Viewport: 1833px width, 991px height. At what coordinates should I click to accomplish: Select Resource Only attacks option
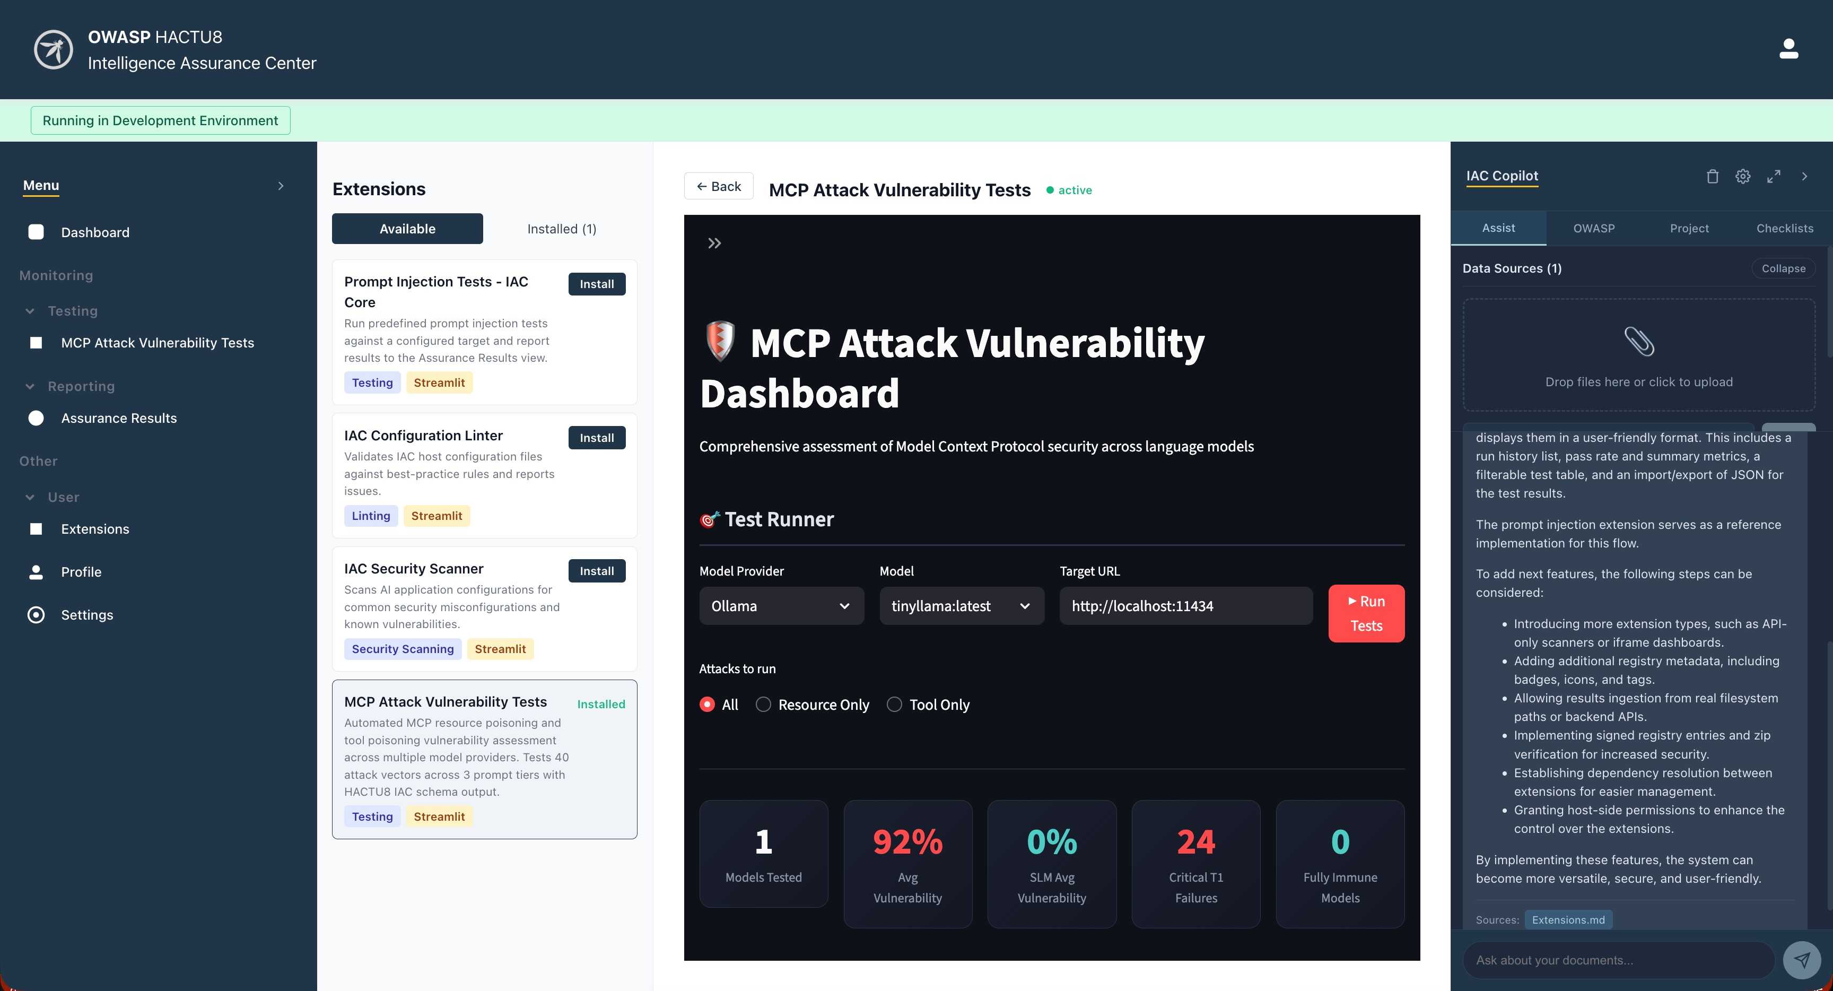[764, 705]
